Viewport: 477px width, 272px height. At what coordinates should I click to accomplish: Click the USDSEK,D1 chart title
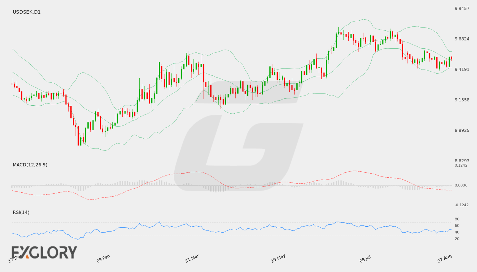(x=27, y=12)
